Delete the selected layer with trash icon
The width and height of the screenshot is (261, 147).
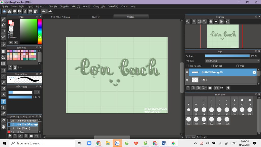click(x=228, y=88)
